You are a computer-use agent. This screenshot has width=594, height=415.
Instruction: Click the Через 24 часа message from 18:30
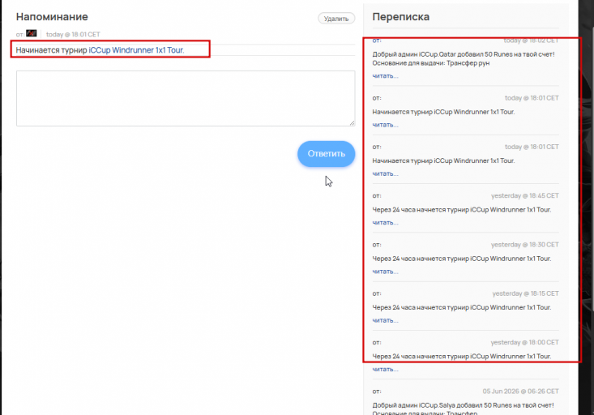tap(462, 259)
